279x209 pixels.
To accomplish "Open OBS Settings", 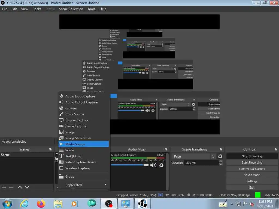I will (x=252, y=181).
